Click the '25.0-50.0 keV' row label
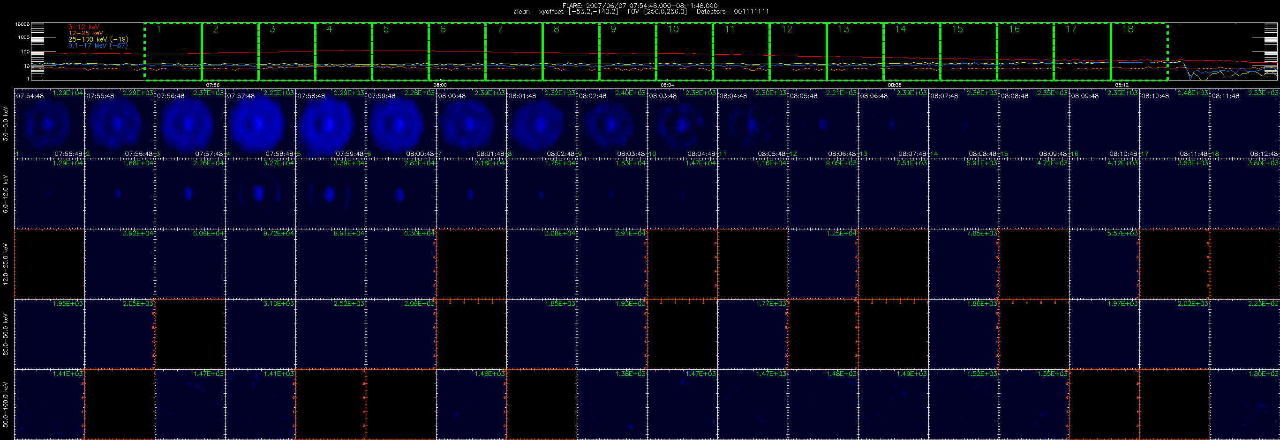 [6, 334]
